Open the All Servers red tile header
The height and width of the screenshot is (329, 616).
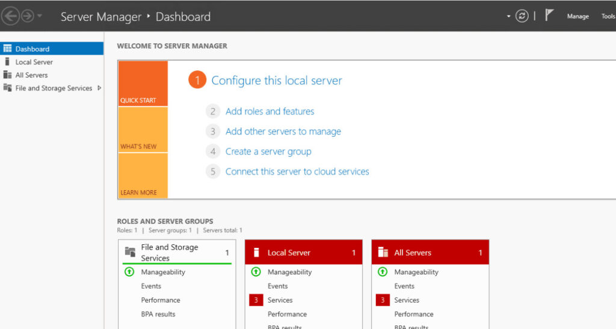[x=430, y=253]
